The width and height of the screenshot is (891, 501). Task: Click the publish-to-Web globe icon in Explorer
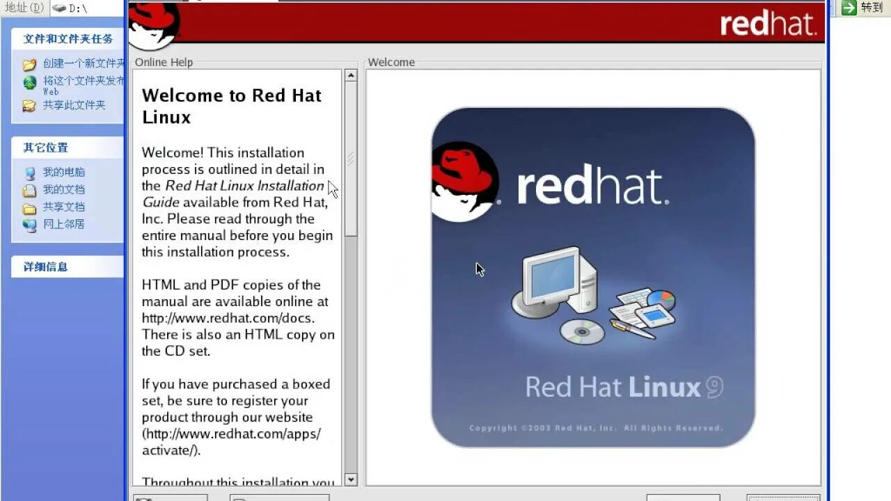tap(29, 83)
